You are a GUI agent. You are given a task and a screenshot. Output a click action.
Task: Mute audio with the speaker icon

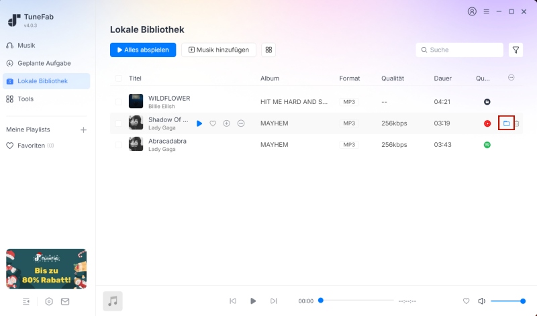point(481,301)
